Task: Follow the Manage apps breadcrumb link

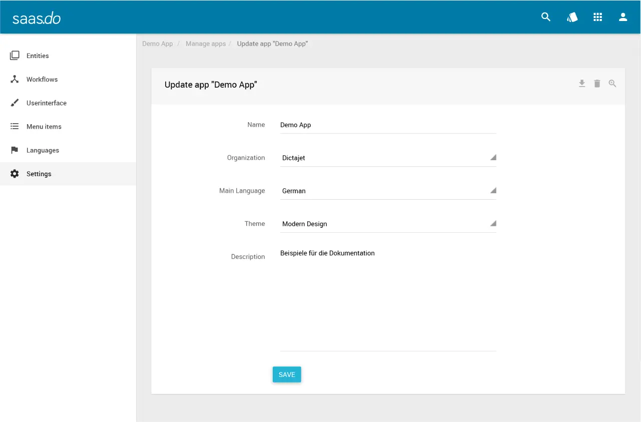Action: (x=206, y=44)
